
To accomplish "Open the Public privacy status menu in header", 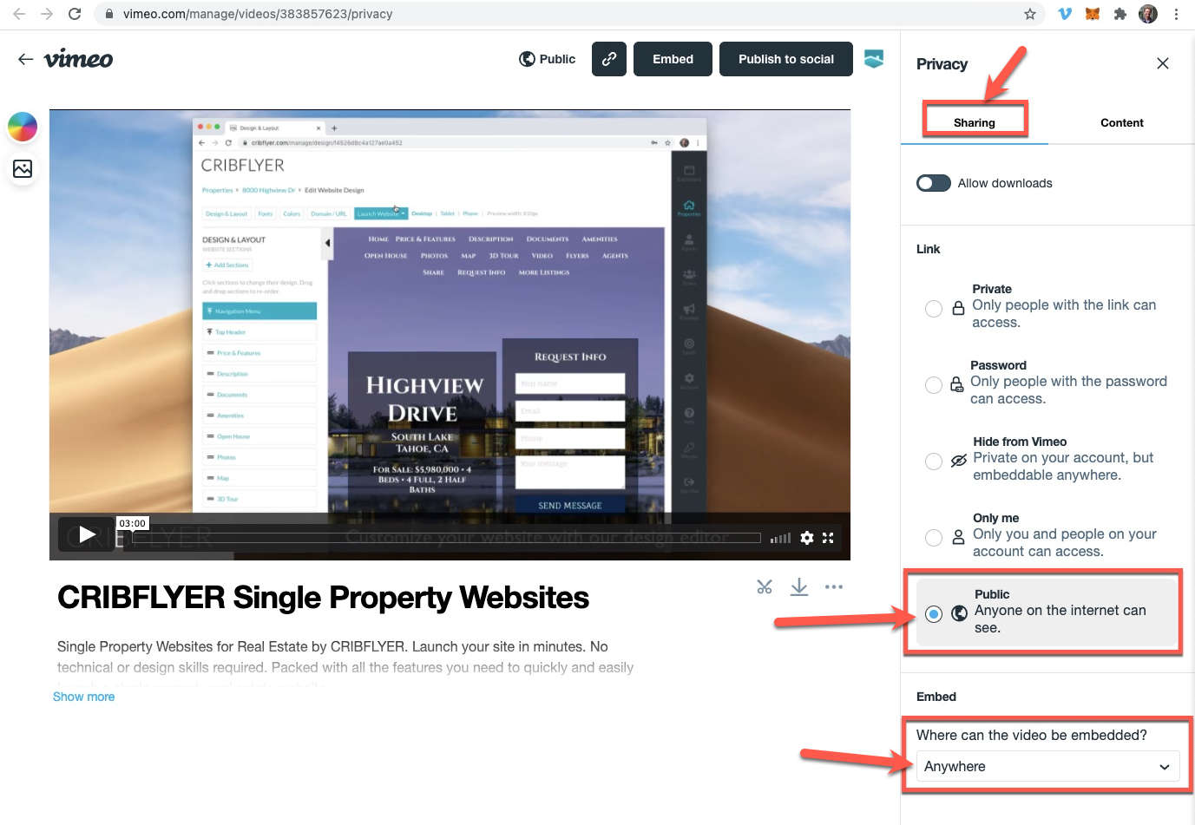I will pyautogui.click(x=548, y=59).
